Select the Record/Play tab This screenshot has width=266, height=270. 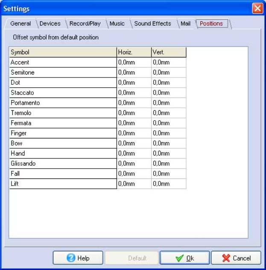point(85,23)
